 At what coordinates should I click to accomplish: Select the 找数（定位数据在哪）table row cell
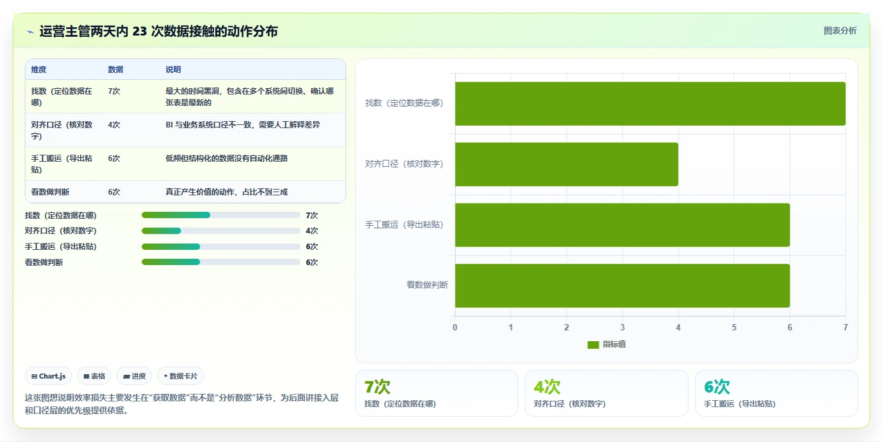[x=62, y=96]
